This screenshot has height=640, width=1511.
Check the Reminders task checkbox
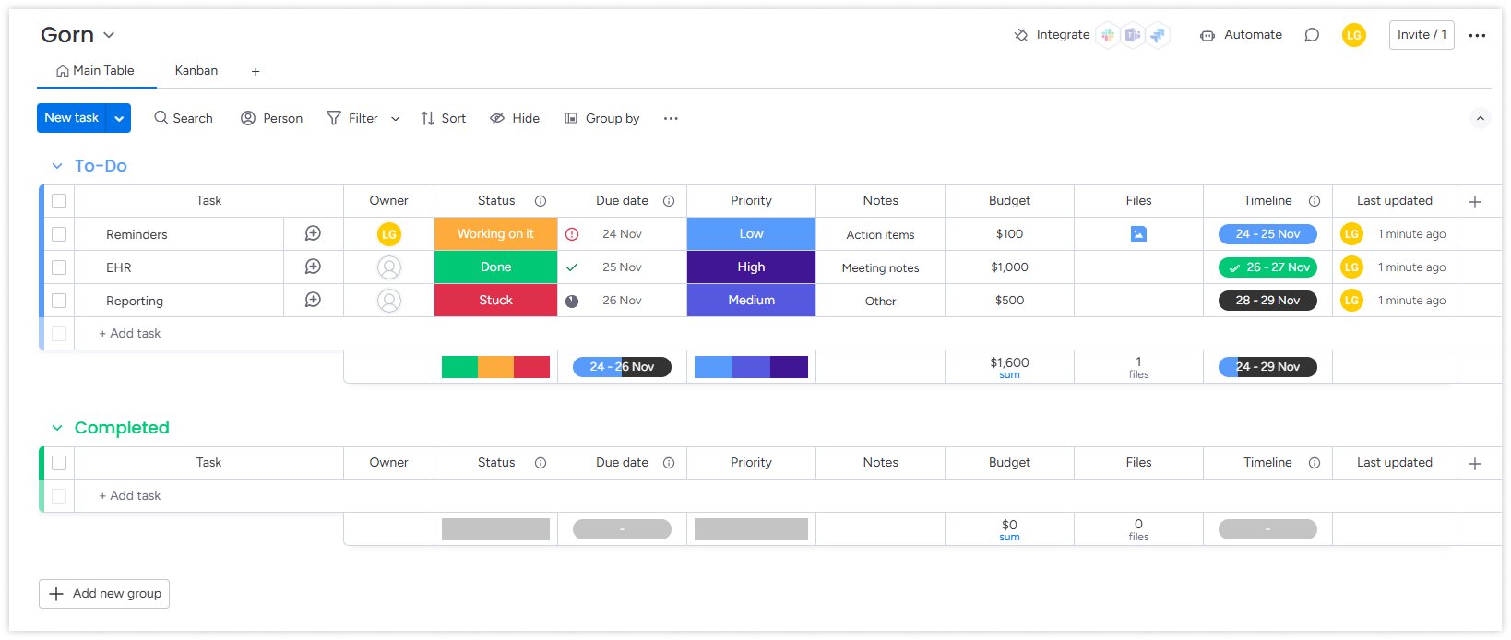point(59,234)
